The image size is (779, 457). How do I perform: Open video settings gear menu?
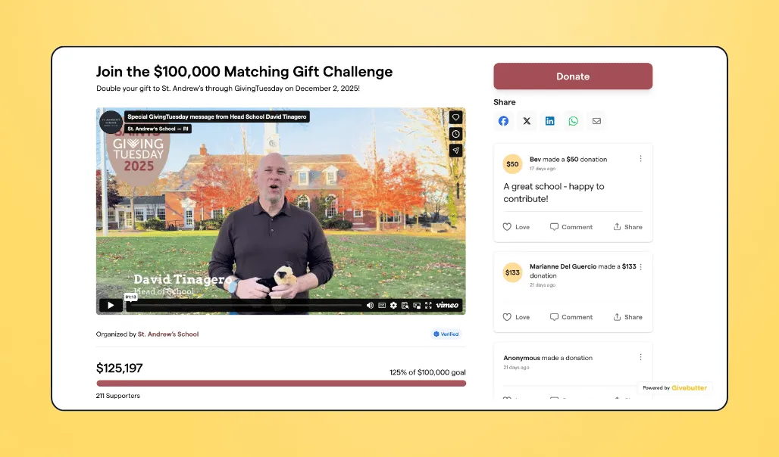pos(393,305)
